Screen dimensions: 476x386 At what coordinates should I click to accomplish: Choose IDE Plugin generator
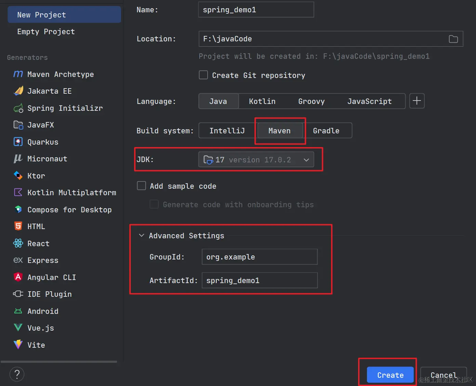click(50, 294)
